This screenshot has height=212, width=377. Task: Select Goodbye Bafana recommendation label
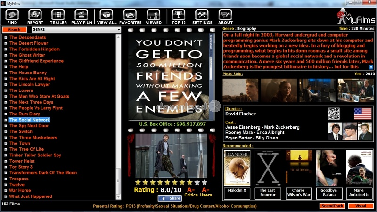tap(329, 193)
